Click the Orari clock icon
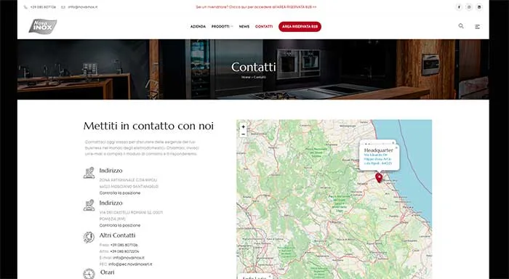This screenshot has width=509, height=279. (89, 273)
